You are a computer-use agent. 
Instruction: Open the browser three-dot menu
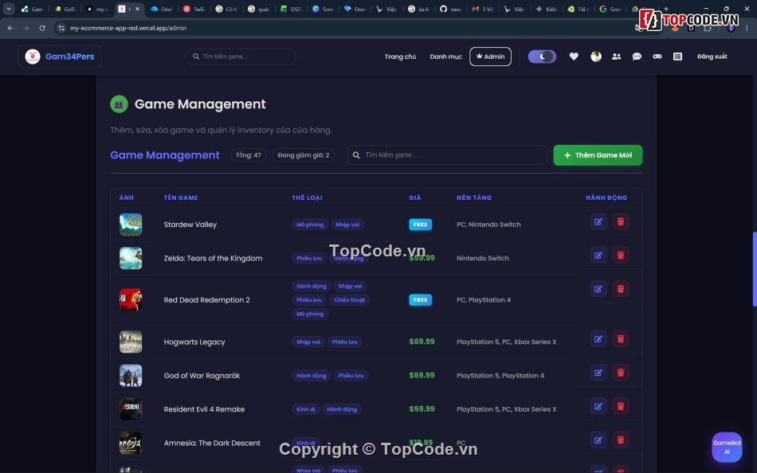747,28
